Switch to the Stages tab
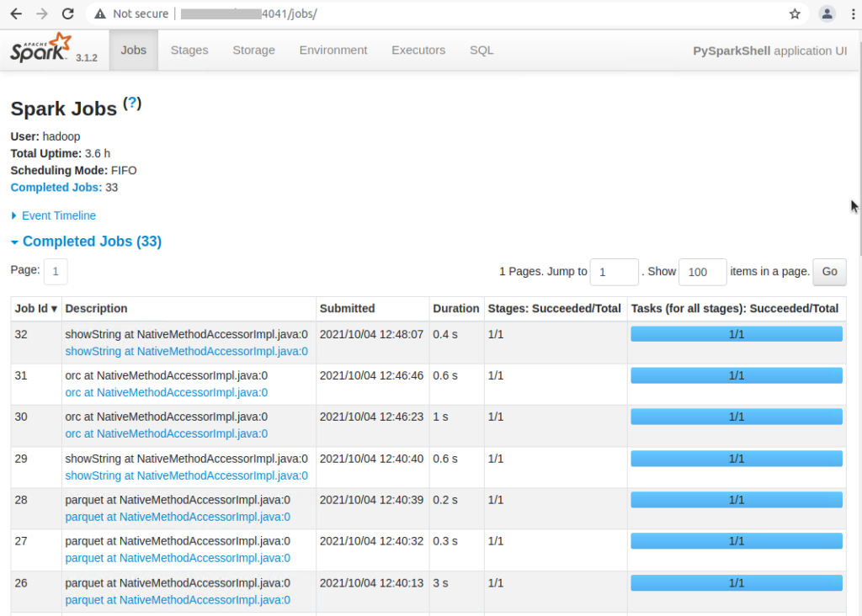The image size is (862, 616). (189, 50)
